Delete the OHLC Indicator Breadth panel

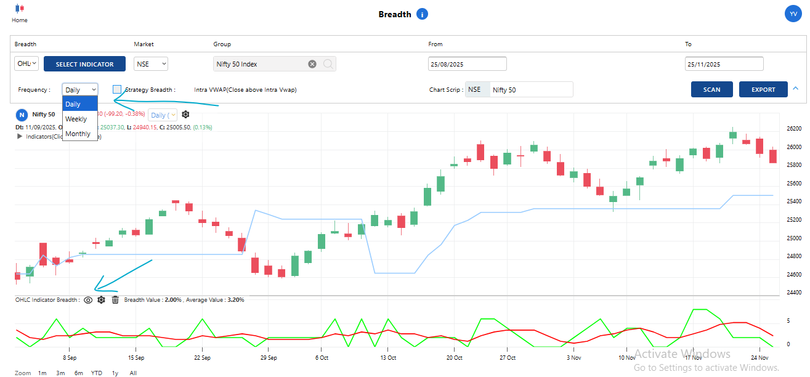click(x=115, y=300)
